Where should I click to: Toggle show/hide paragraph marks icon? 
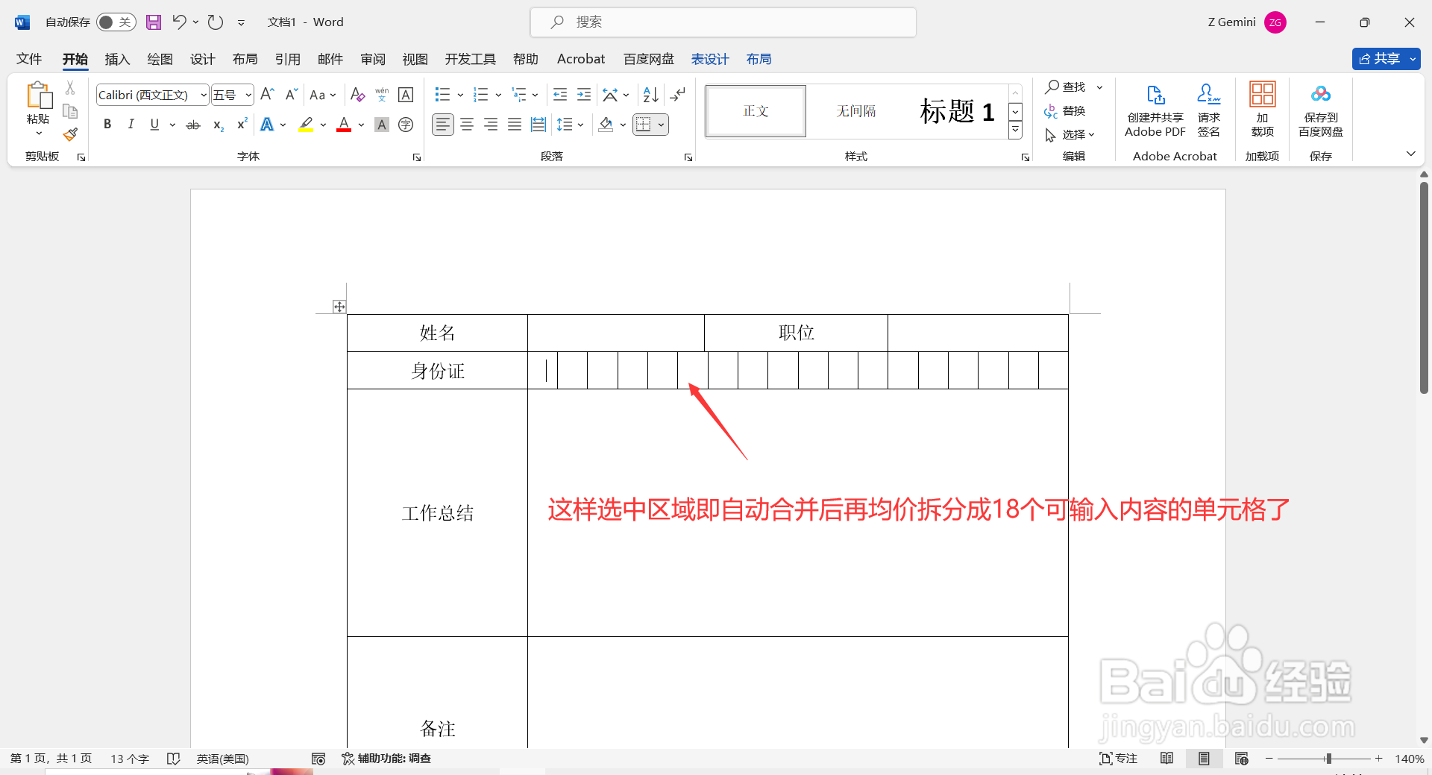coord(677,95)
